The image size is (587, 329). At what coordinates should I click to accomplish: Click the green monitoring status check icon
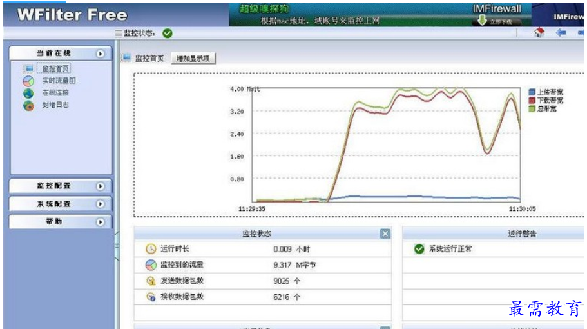click(x=168, y=34)
